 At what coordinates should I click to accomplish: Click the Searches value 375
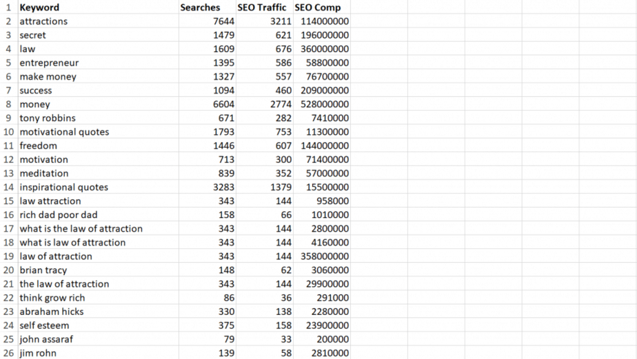pos(208,325)
